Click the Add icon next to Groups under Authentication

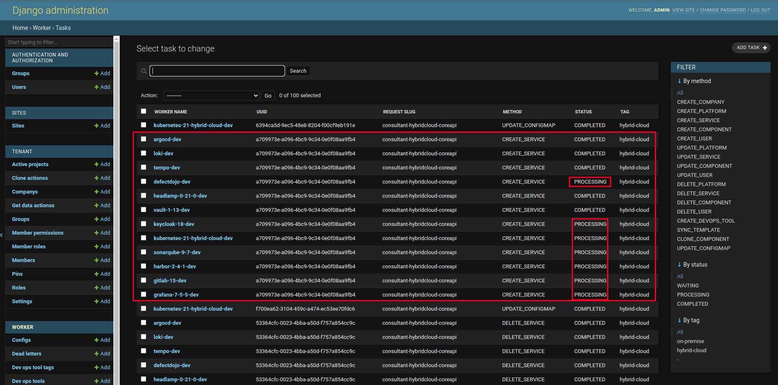(x=102, y=74)
